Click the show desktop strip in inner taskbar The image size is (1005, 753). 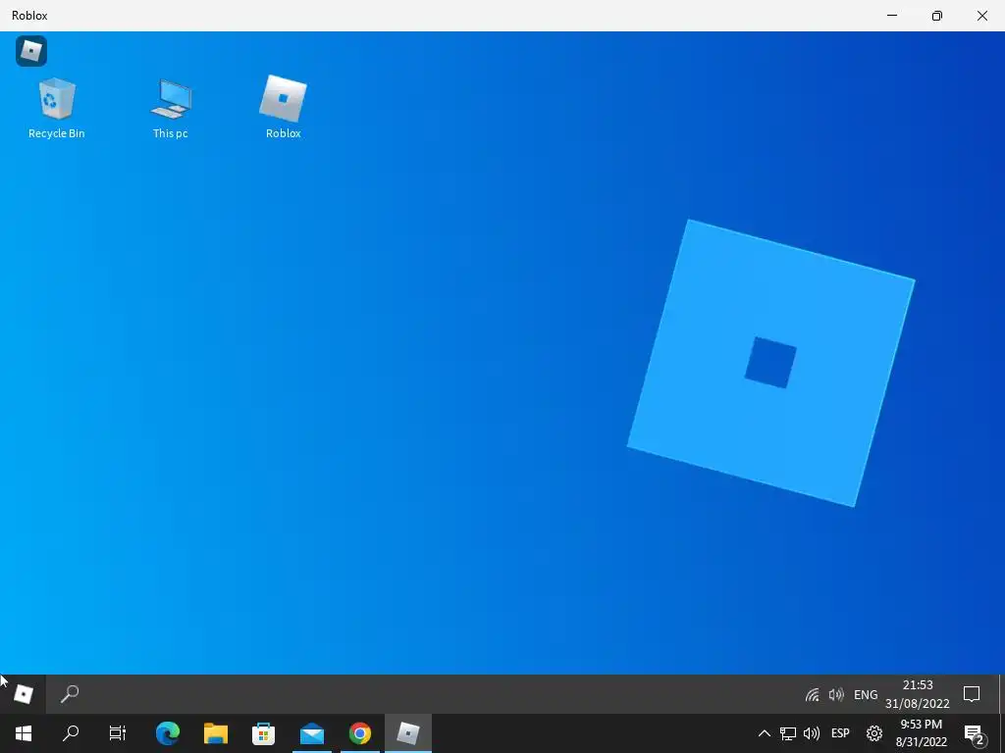click(x=1001, y=694)
